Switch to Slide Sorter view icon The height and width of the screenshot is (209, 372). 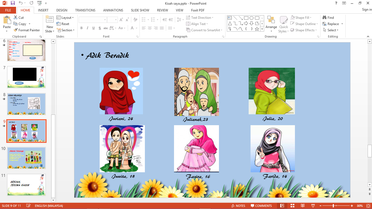pyautogui.click(x=292, y=206)
